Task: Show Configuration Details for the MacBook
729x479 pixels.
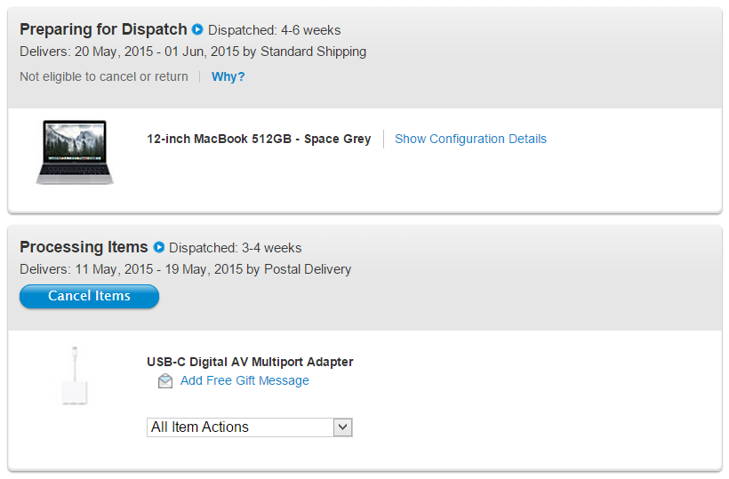Action: point(470,139)
